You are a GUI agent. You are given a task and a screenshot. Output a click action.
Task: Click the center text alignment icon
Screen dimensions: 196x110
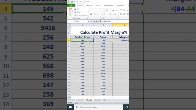(x=124, y=14)
